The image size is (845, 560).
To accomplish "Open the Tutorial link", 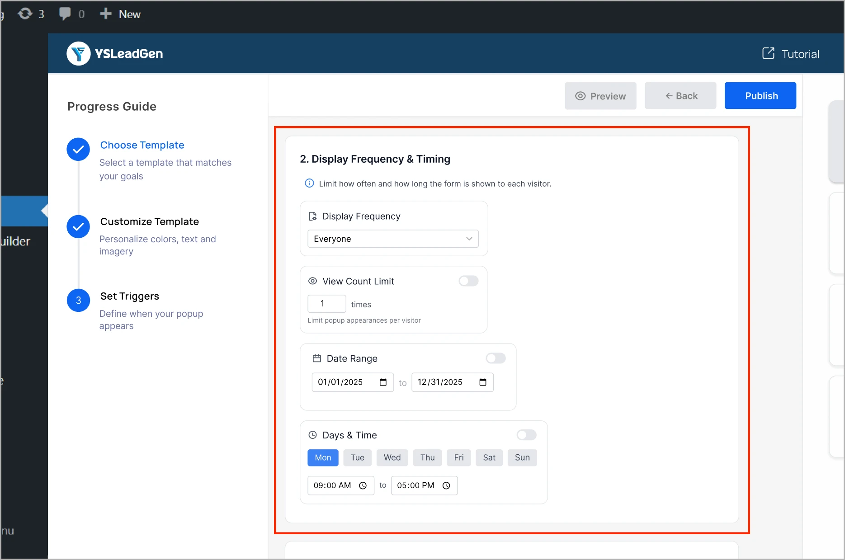I will click(x=790, y=54).
